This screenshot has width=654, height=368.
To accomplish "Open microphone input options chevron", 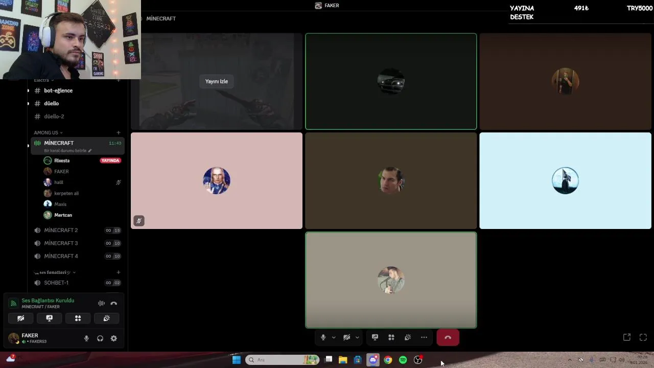I will tap(334, 337).
